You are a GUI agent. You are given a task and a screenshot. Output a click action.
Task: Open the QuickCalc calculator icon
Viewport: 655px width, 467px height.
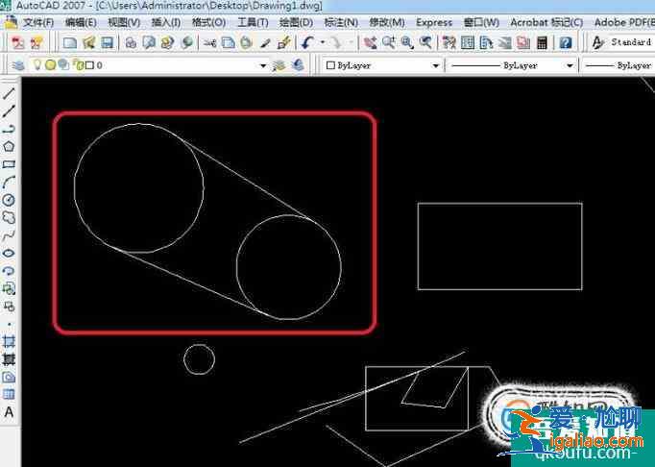click(543, 42)
